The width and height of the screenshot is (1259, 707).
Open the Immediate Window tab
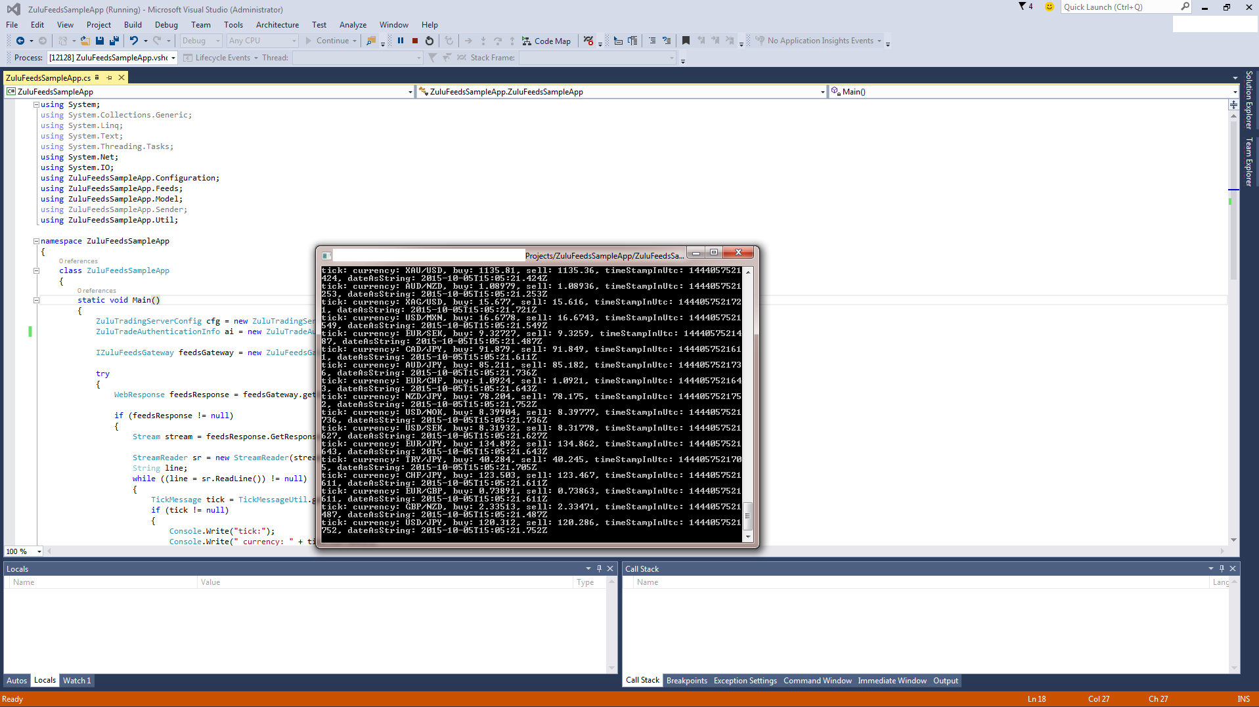pyautogui.click(x=891, y=681)
